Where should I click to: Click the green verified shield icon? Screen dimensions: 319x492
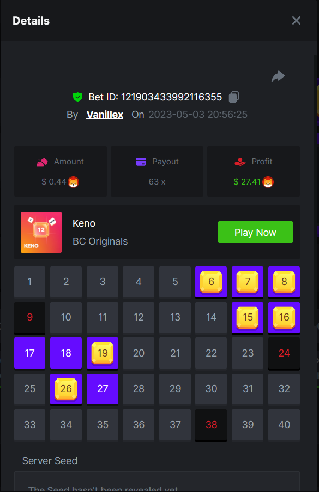(77, 97)
